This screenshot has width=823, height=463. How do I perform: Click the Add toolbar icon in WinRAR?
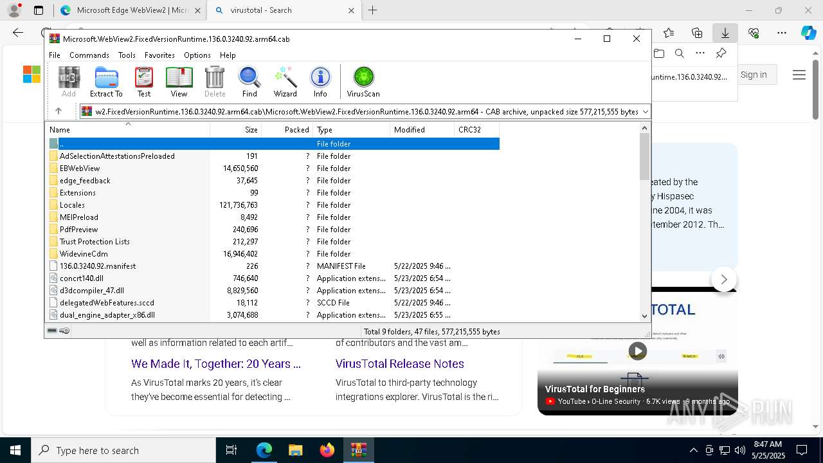(x=69, y=82)
